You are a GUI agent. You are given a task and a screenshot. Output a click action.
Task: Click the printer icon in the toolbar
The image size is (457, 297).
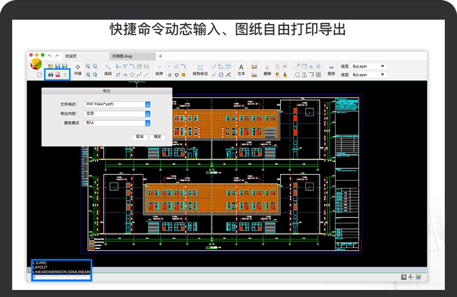coord(51,74)
